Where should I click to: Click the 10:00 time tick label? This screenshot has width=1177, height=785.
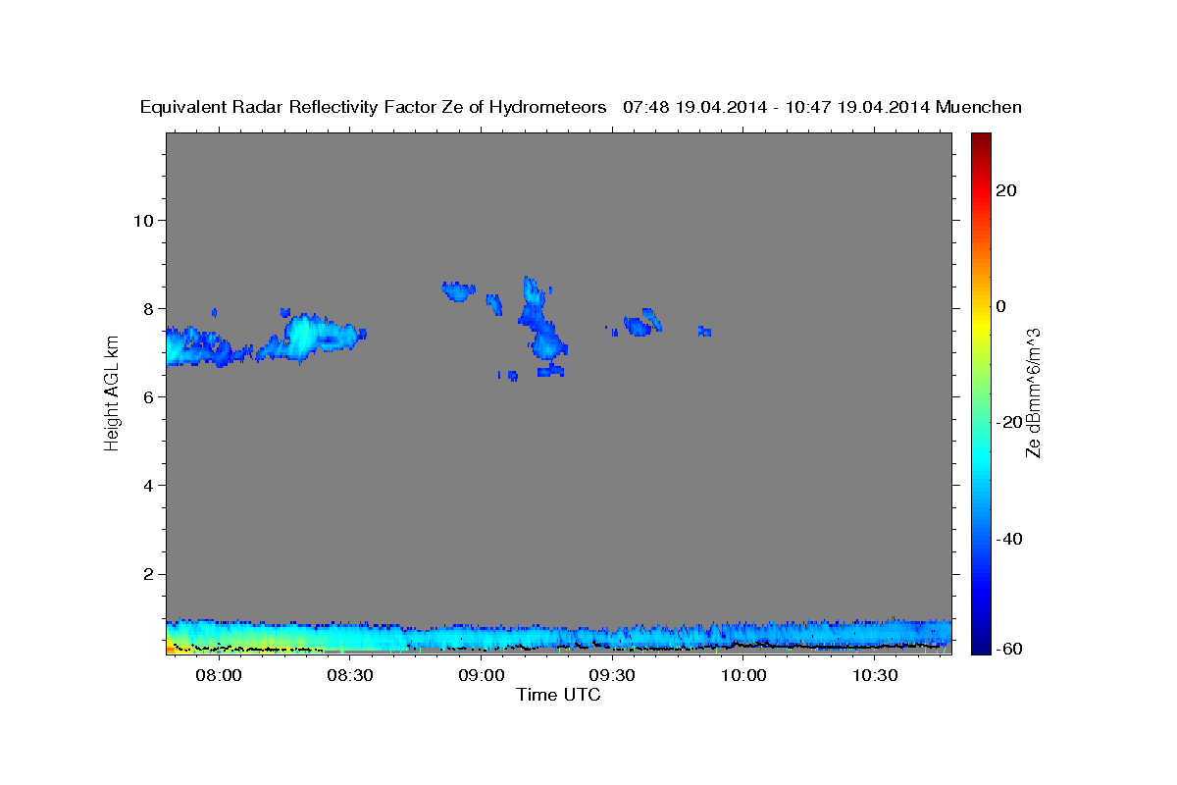tap(743, 676)
